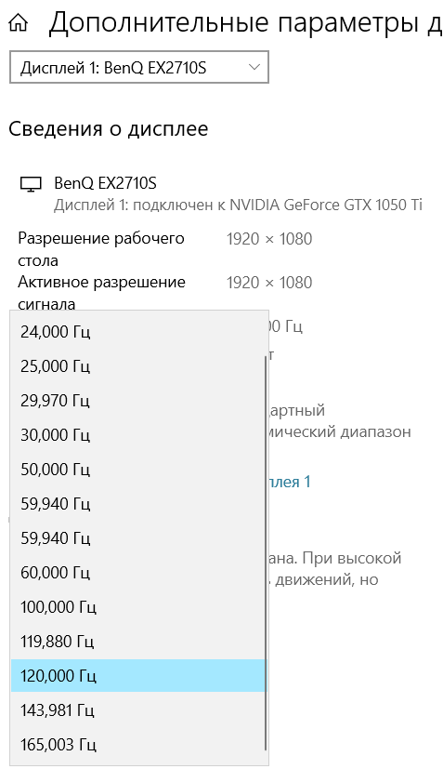
Task: Choose 30,000 Гц from the list
Action: click(x=137, y=435)
